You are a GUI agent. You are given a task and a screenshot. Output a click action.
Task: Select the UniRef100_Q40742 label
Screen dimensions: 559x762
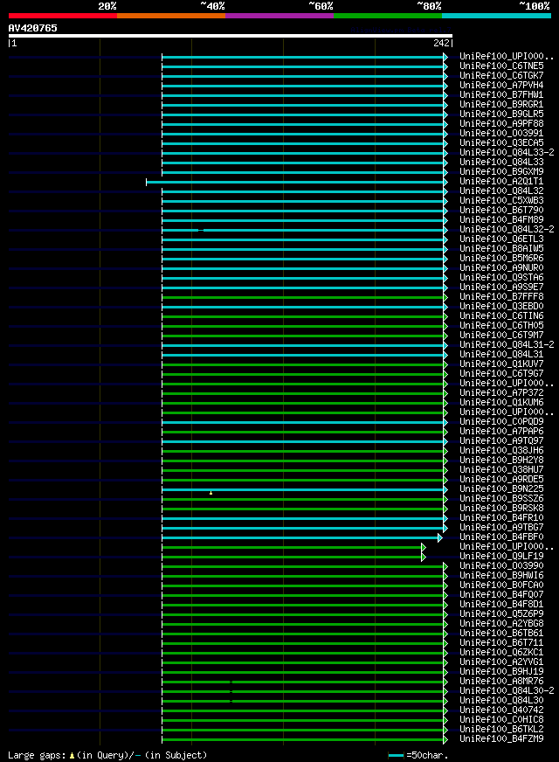[501, 710]
